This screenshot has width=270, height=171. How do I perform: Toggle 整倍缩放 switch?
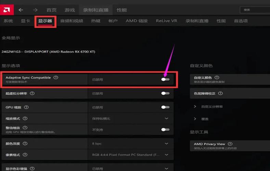(x=166, y=130)
